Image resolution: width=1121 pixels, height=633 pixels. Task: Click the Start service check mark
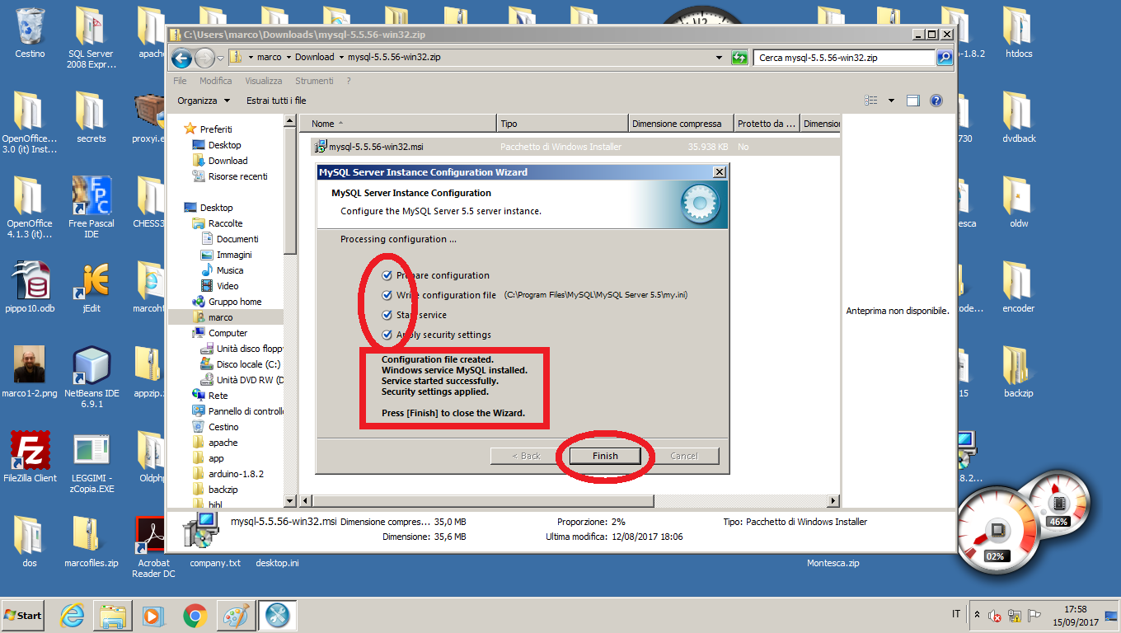[x=387, y=315]
